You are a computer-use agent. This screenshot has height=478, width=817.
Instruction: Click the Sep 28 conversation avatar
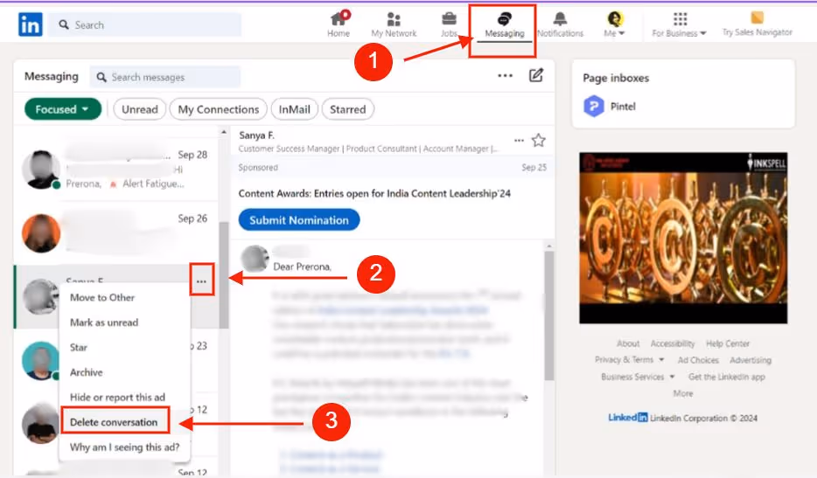41,170
